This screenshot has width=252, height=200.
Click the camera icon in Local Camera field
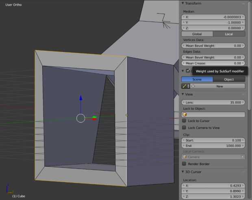tap(185, 157)
